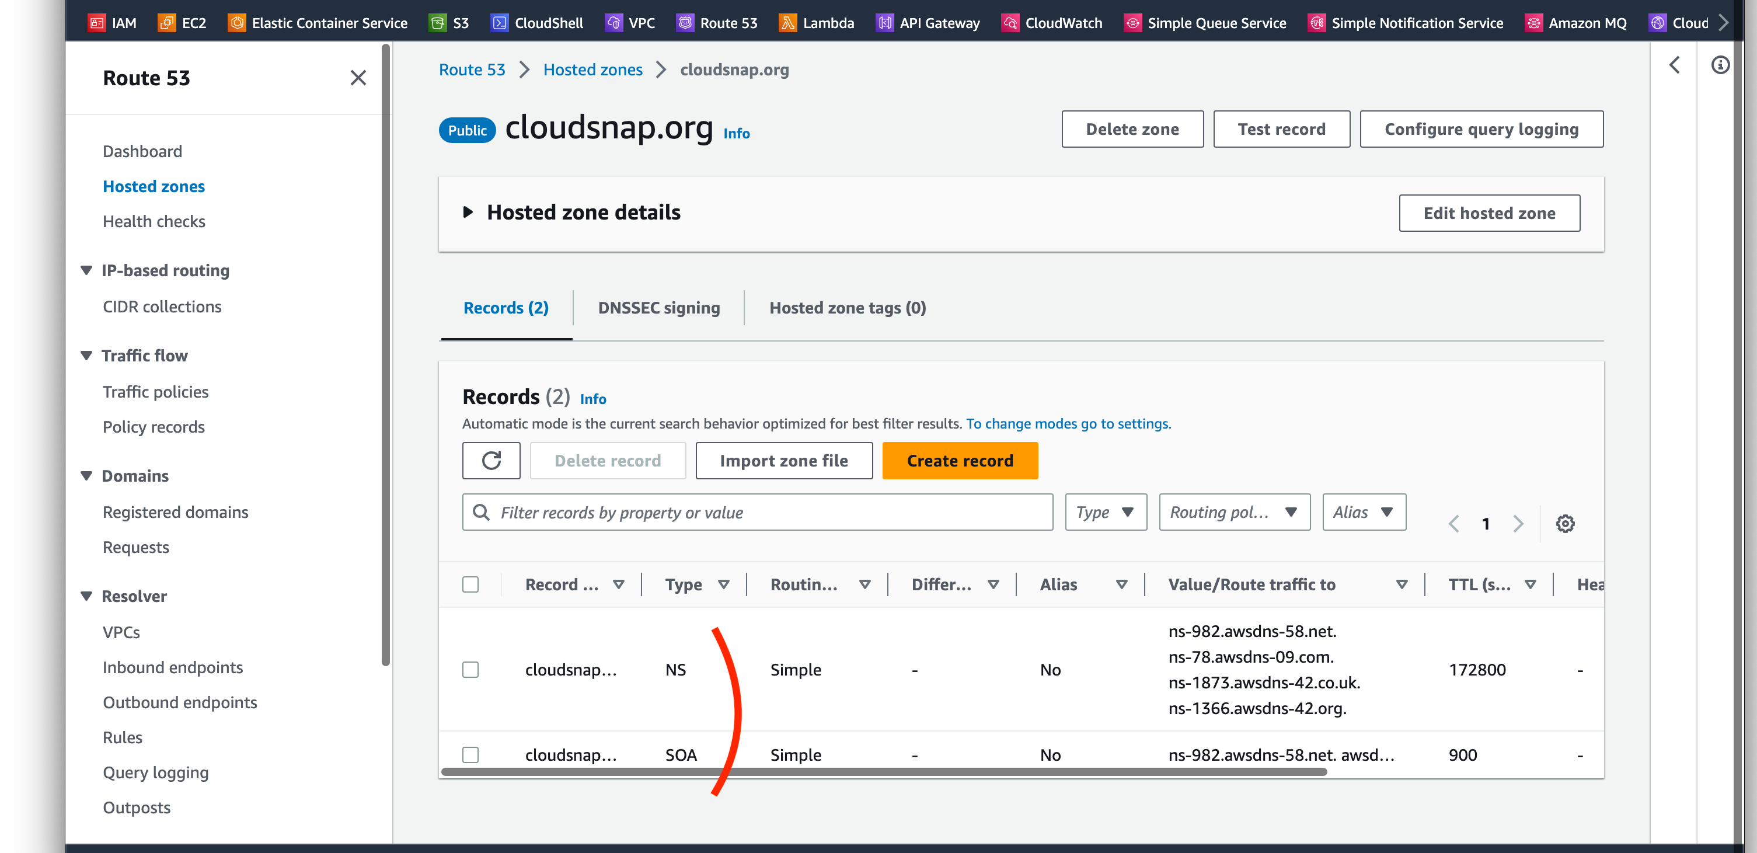Open the Lambda shortcut icon
This screenshot has height=853, width=1757.
788,23
